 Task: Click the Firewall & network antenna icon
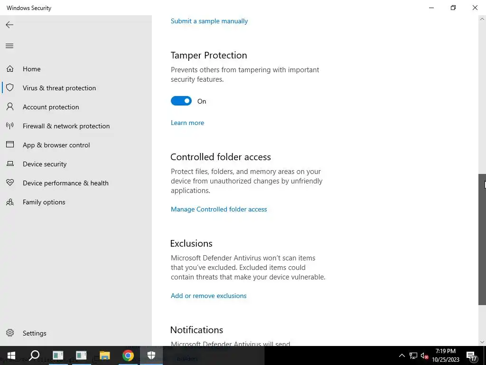(10, 125)
